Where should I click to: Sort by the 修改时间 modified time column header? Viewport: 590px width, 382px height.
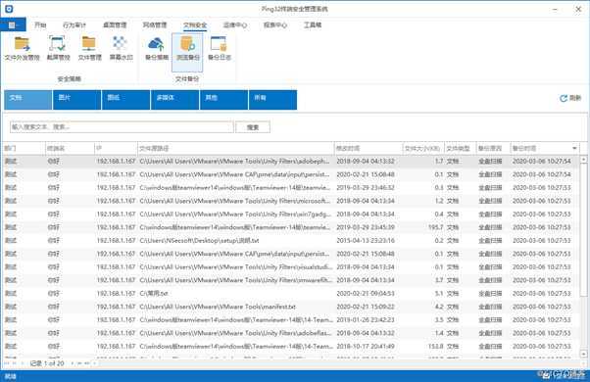click(369, 148)
